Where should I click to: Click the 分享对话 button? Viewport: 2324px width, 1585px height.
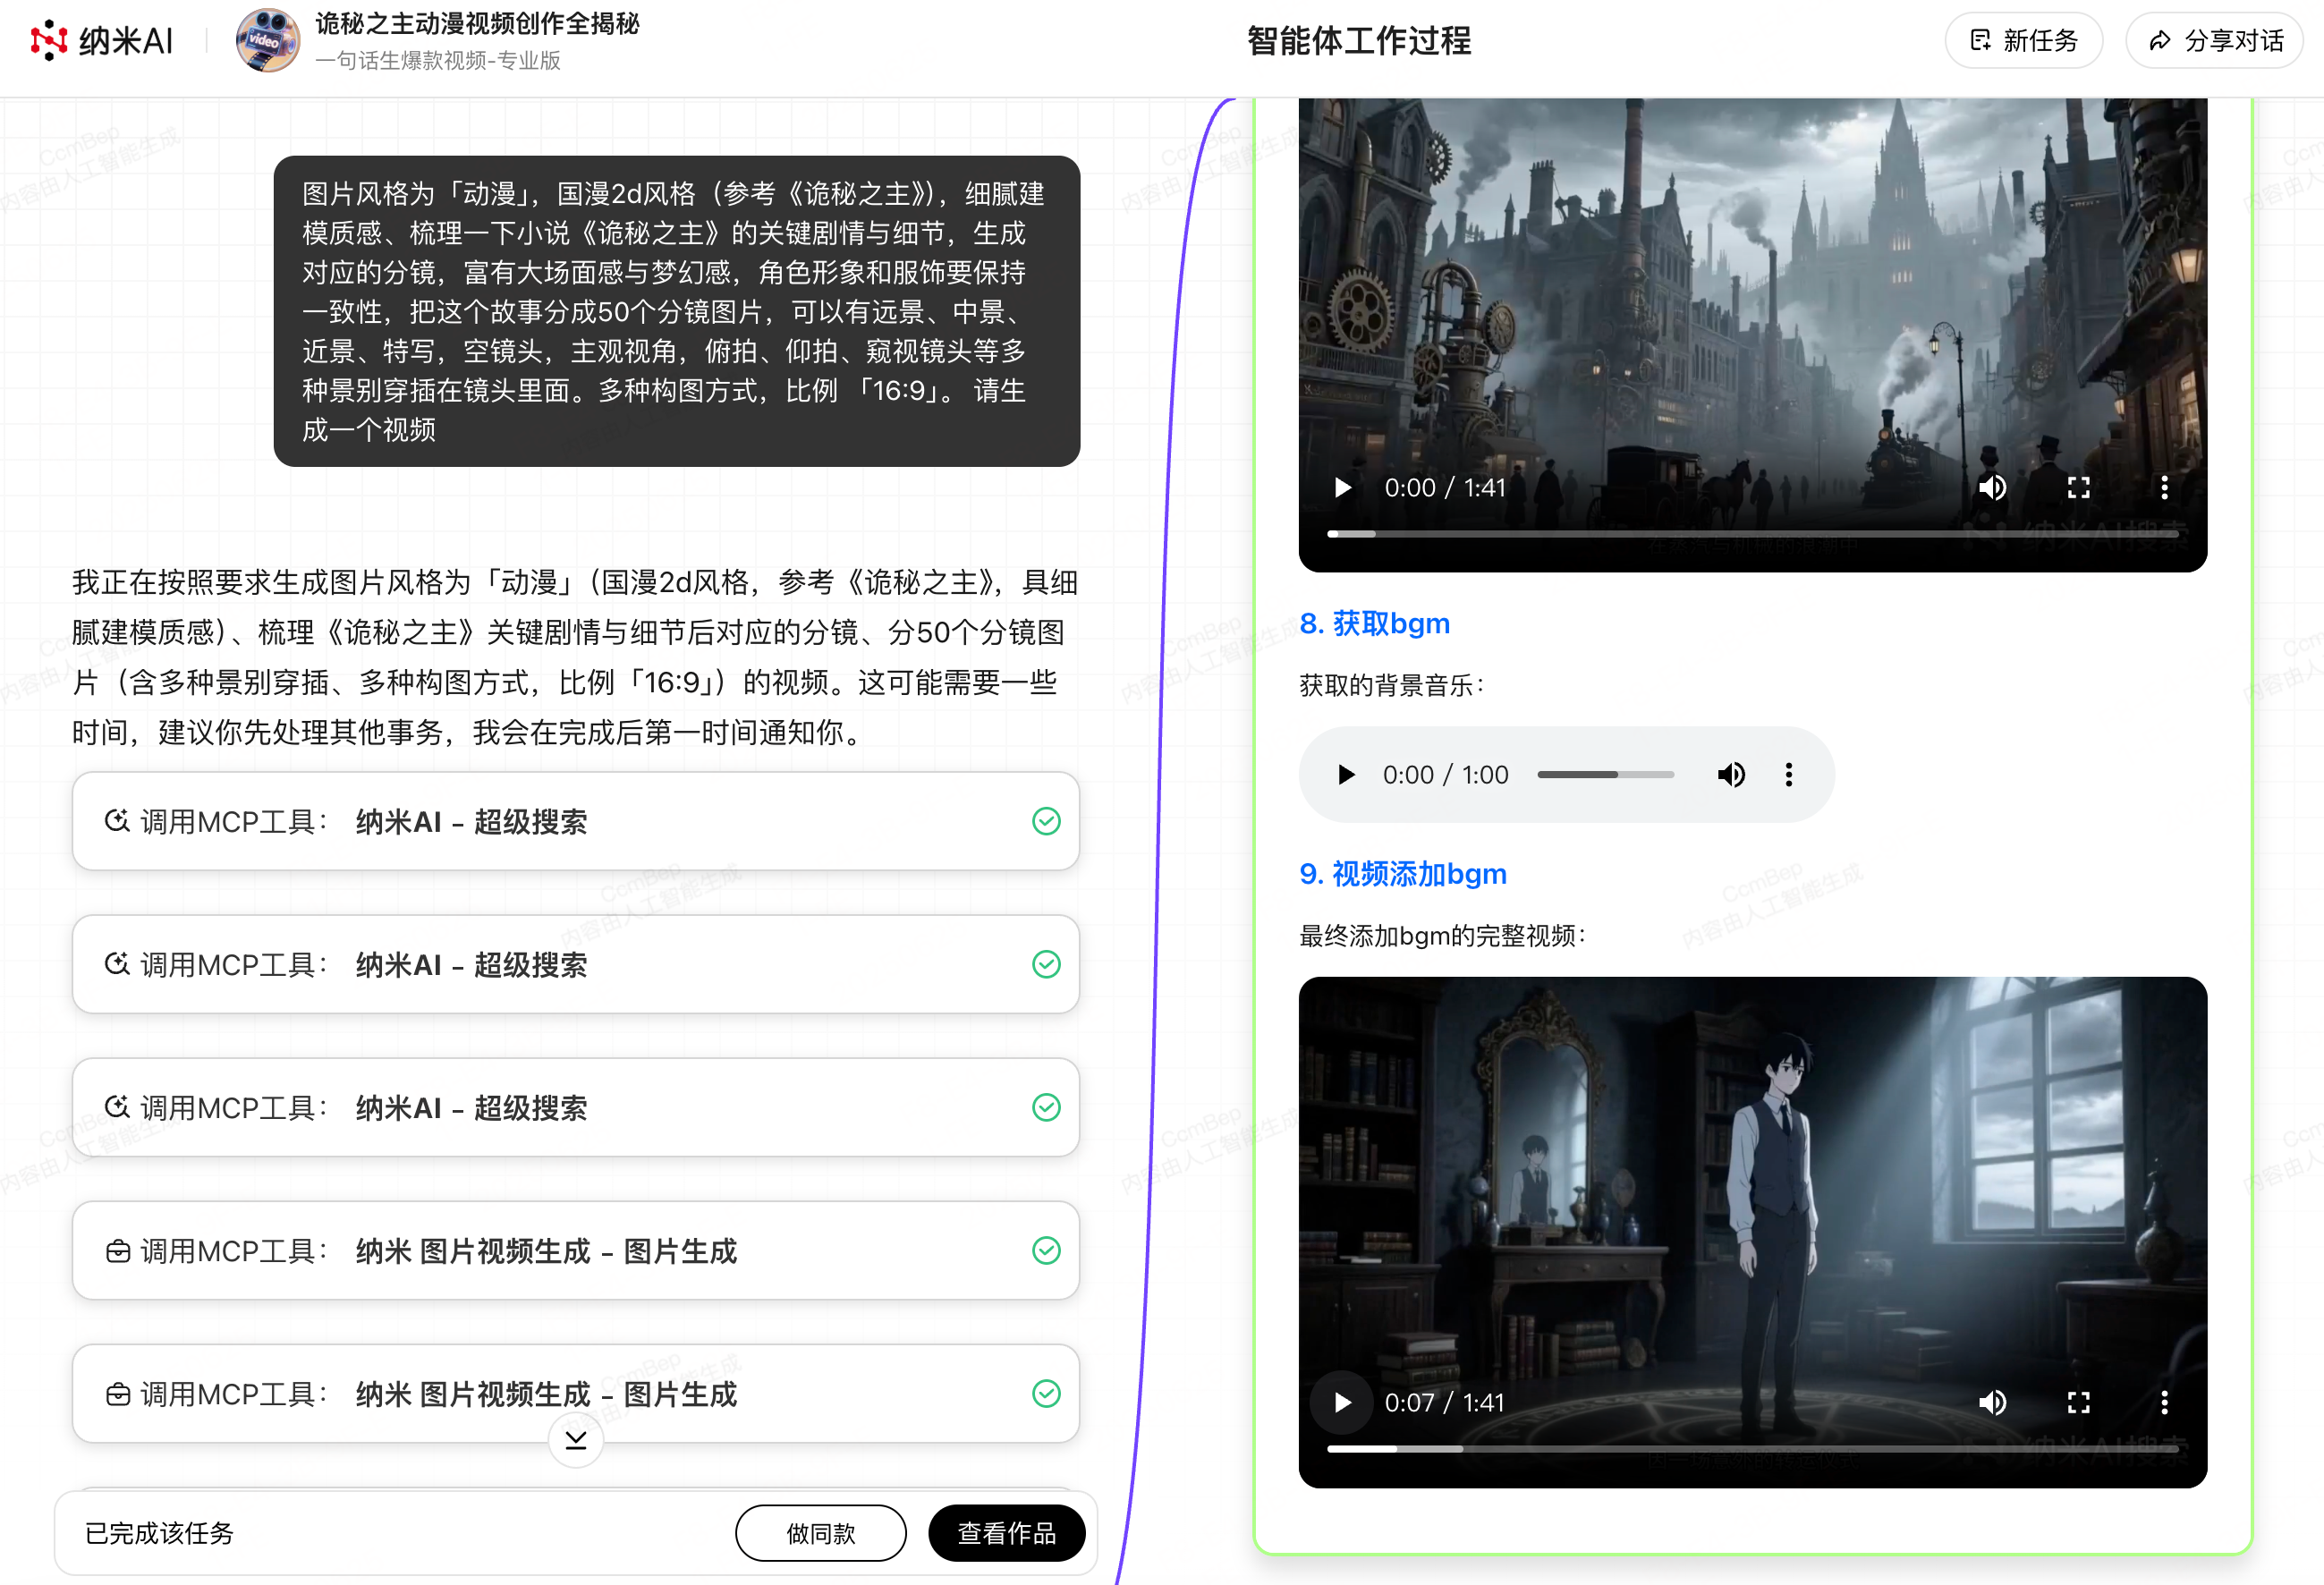pos(2213,40)
